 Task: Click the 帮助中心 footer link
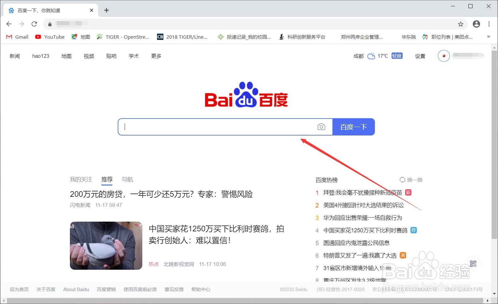coord(201,289)
